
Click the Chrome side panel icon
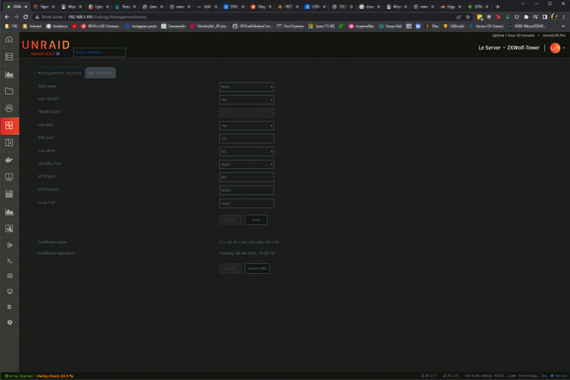click(x=544, y=17)
